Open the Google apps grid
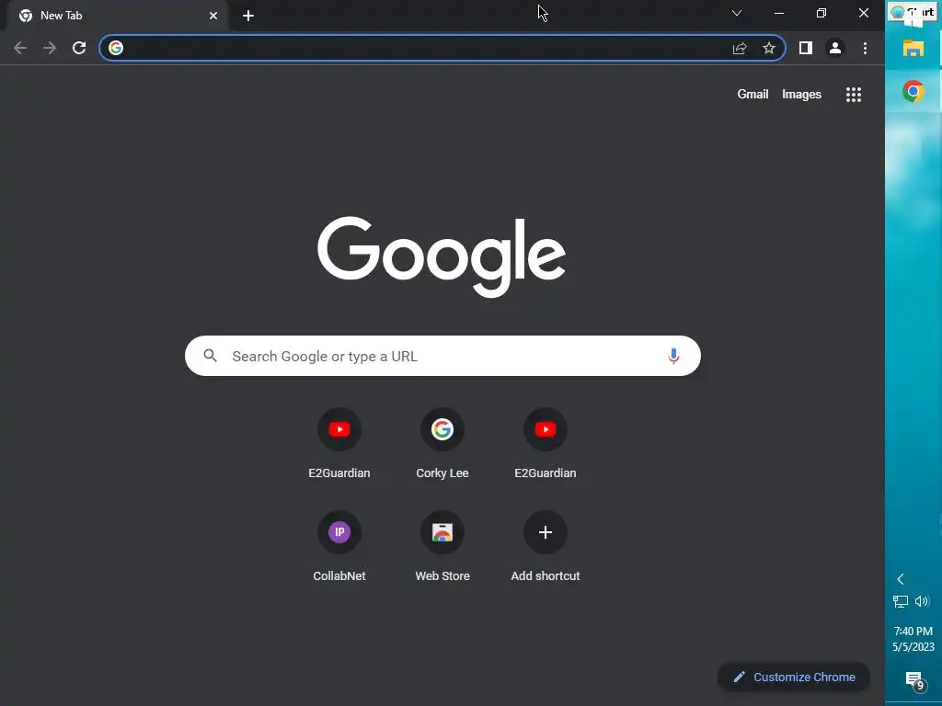The width and height of the screenshot is (942, 706). (854, 95)
